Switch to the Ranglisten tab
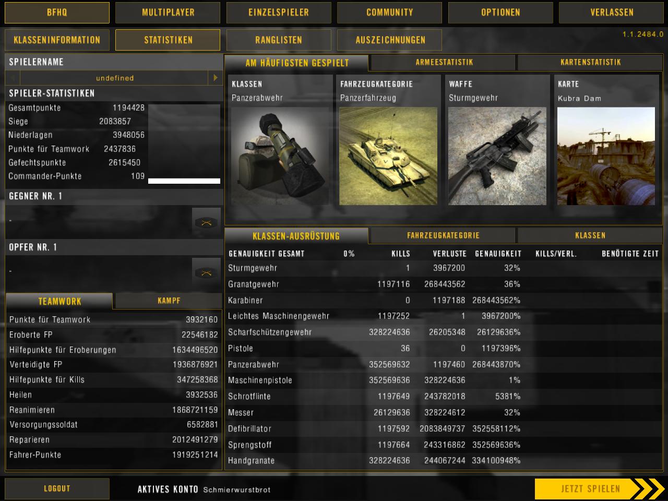Screen dimensions: 668x501 (x=279, y=40)
